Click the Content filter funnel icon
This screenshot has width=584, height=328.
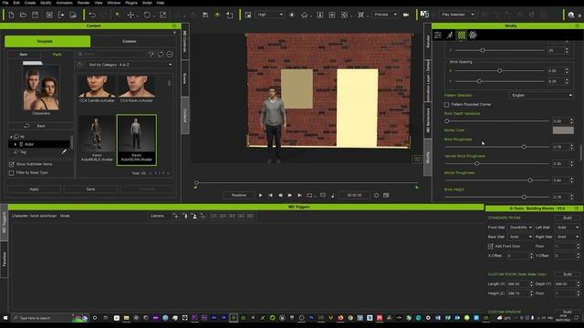pos(151,55)
